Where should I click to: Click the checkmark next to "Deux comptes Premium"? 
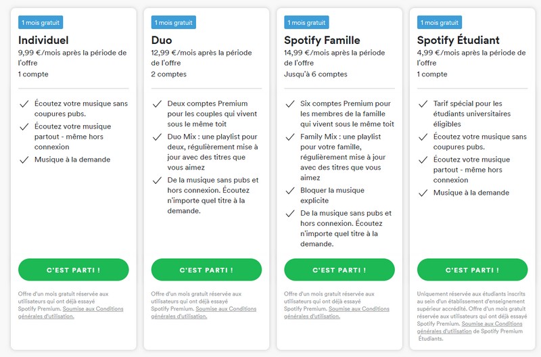[x=157, y=104]
